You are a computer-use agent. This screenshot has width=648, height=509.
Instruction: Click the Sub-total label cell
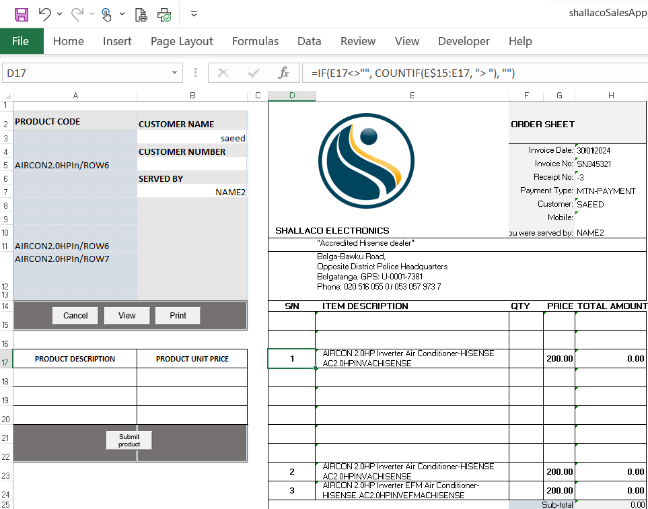[x=542, y=504]
